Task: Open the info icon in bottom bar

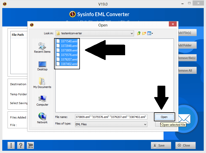Action: pyautogui.click(x=11, y=145)
